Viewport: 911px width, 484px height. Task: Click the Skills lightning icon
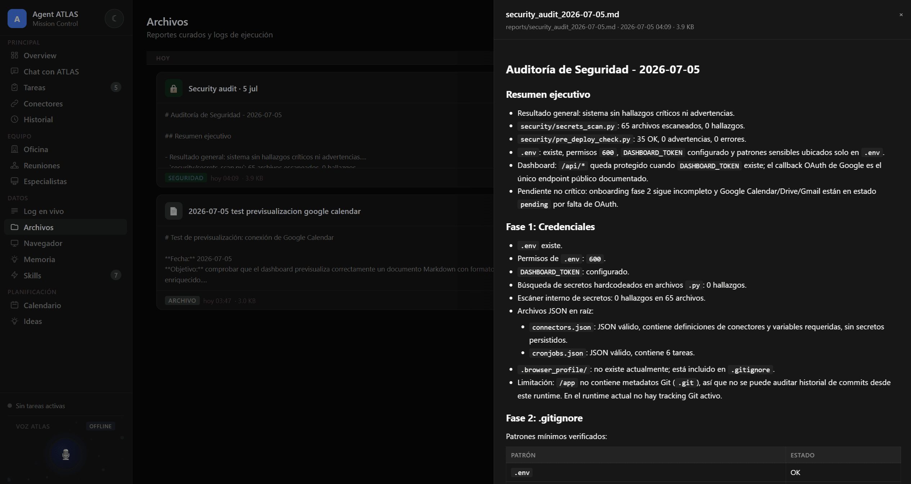tap(14, 275)
